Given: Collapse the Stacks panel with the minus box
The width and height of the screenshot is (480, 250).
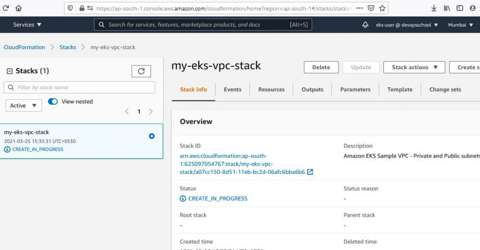Looking at the screenshot, I should click(9, 71).
